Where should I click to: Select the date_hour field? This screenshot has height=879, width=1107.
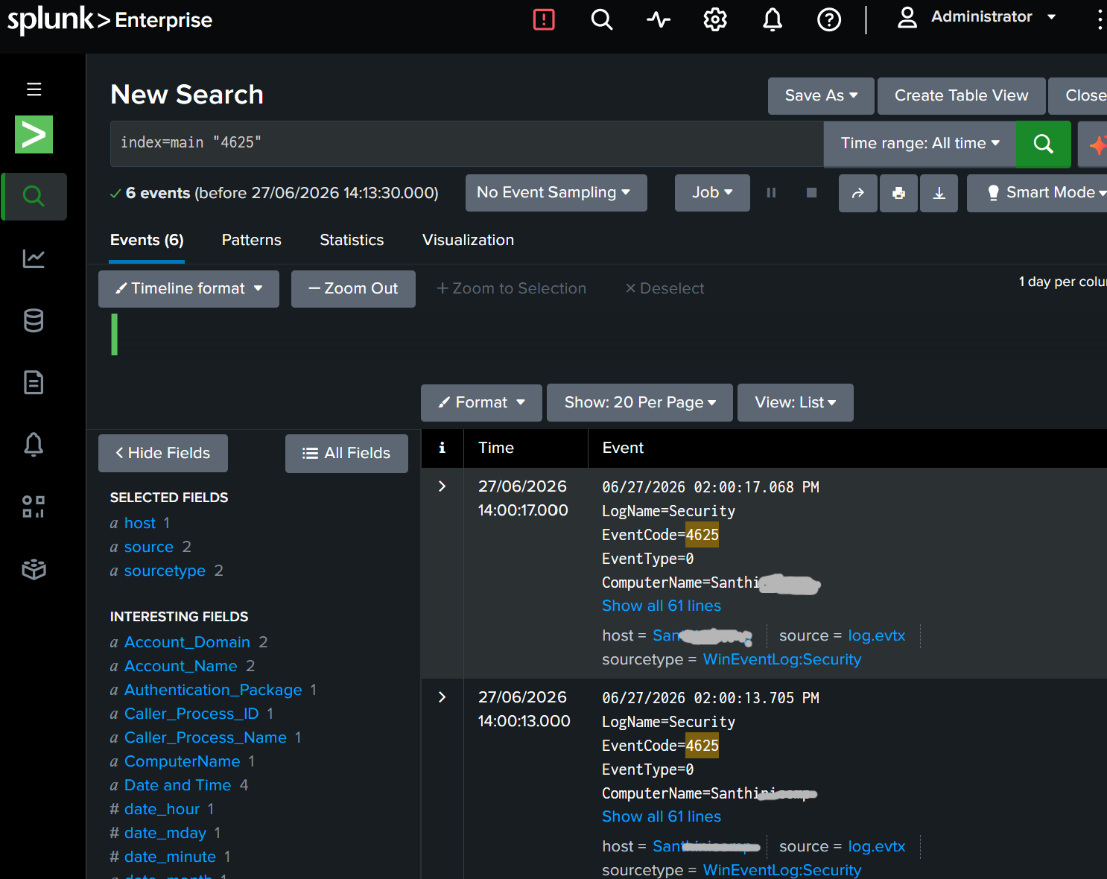click(162, 809)
